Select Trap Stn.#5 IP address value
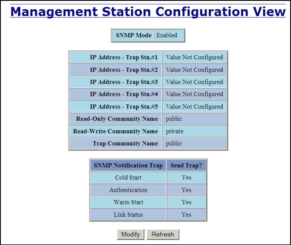Viewport: 291px width, 245px height. click(194, 107)
